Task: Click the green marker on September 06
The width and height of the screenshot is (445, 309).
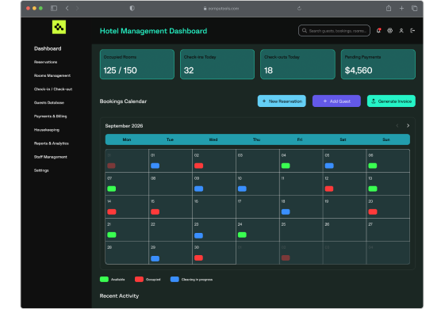Action: click(373, 166)
